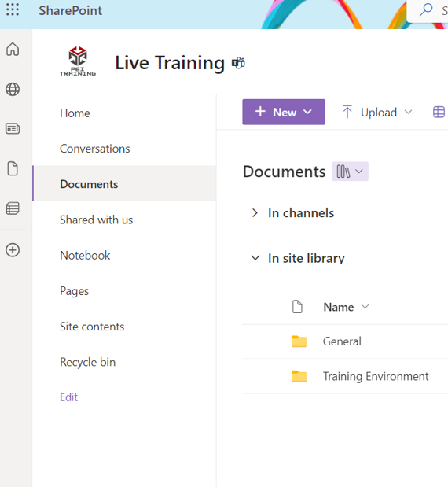Click the SharePoint home icon in the rail
The image size is (448, 487).
[x=13, y=49]
